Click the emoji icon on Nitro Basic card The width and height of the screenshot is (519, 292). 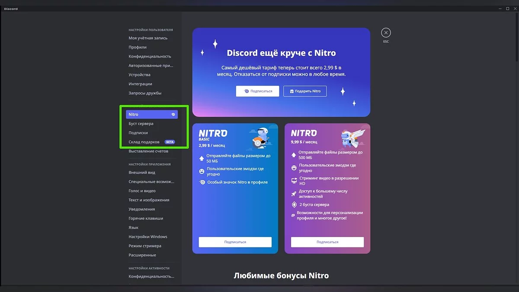(x=202, y=171)
